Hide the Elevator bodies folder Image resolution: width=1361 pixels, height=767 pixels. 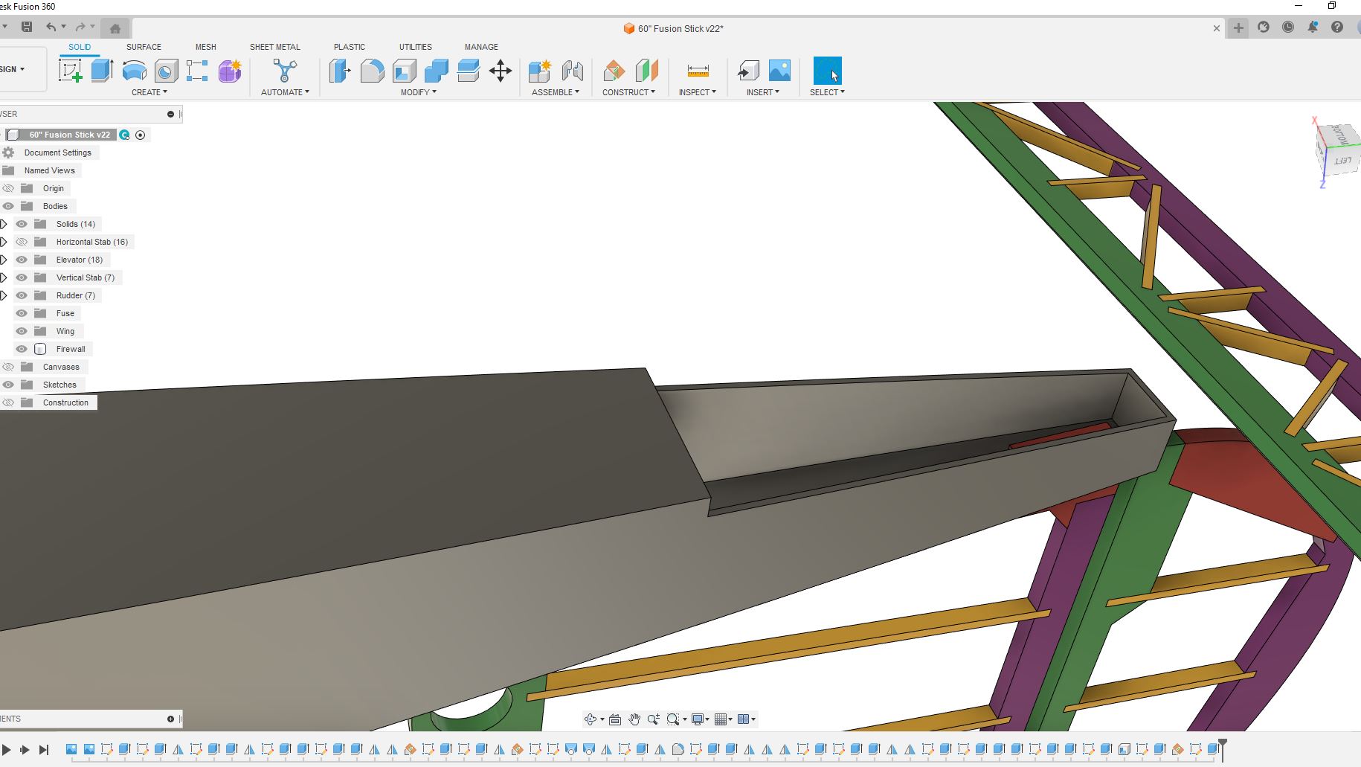[x=22, y=260]
